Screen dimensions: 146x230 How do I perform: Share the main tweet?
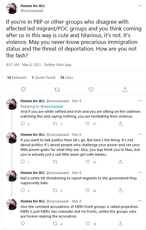click(x=125, y=89)
